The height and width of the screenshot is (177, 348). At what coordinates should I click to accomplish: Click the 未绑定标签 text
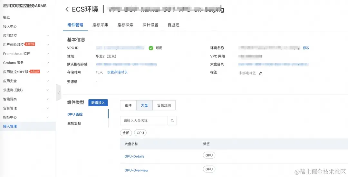[x=247, y=73]
